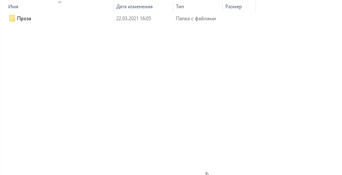Image resolution: width=342 pixels, height=175 pixels.
Task: Select the Проза folder icon
Action: (12, 19)
